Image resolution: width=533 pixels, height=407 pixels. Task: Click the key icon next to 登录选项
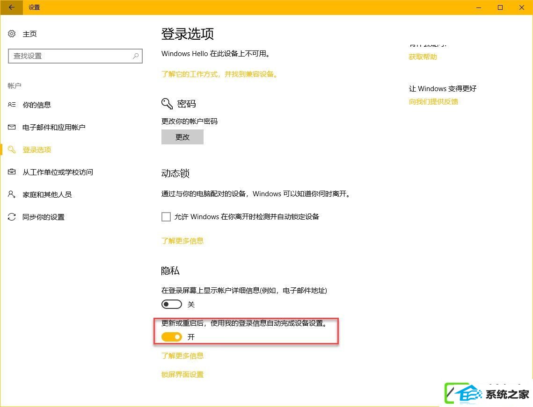click(12, 150)
